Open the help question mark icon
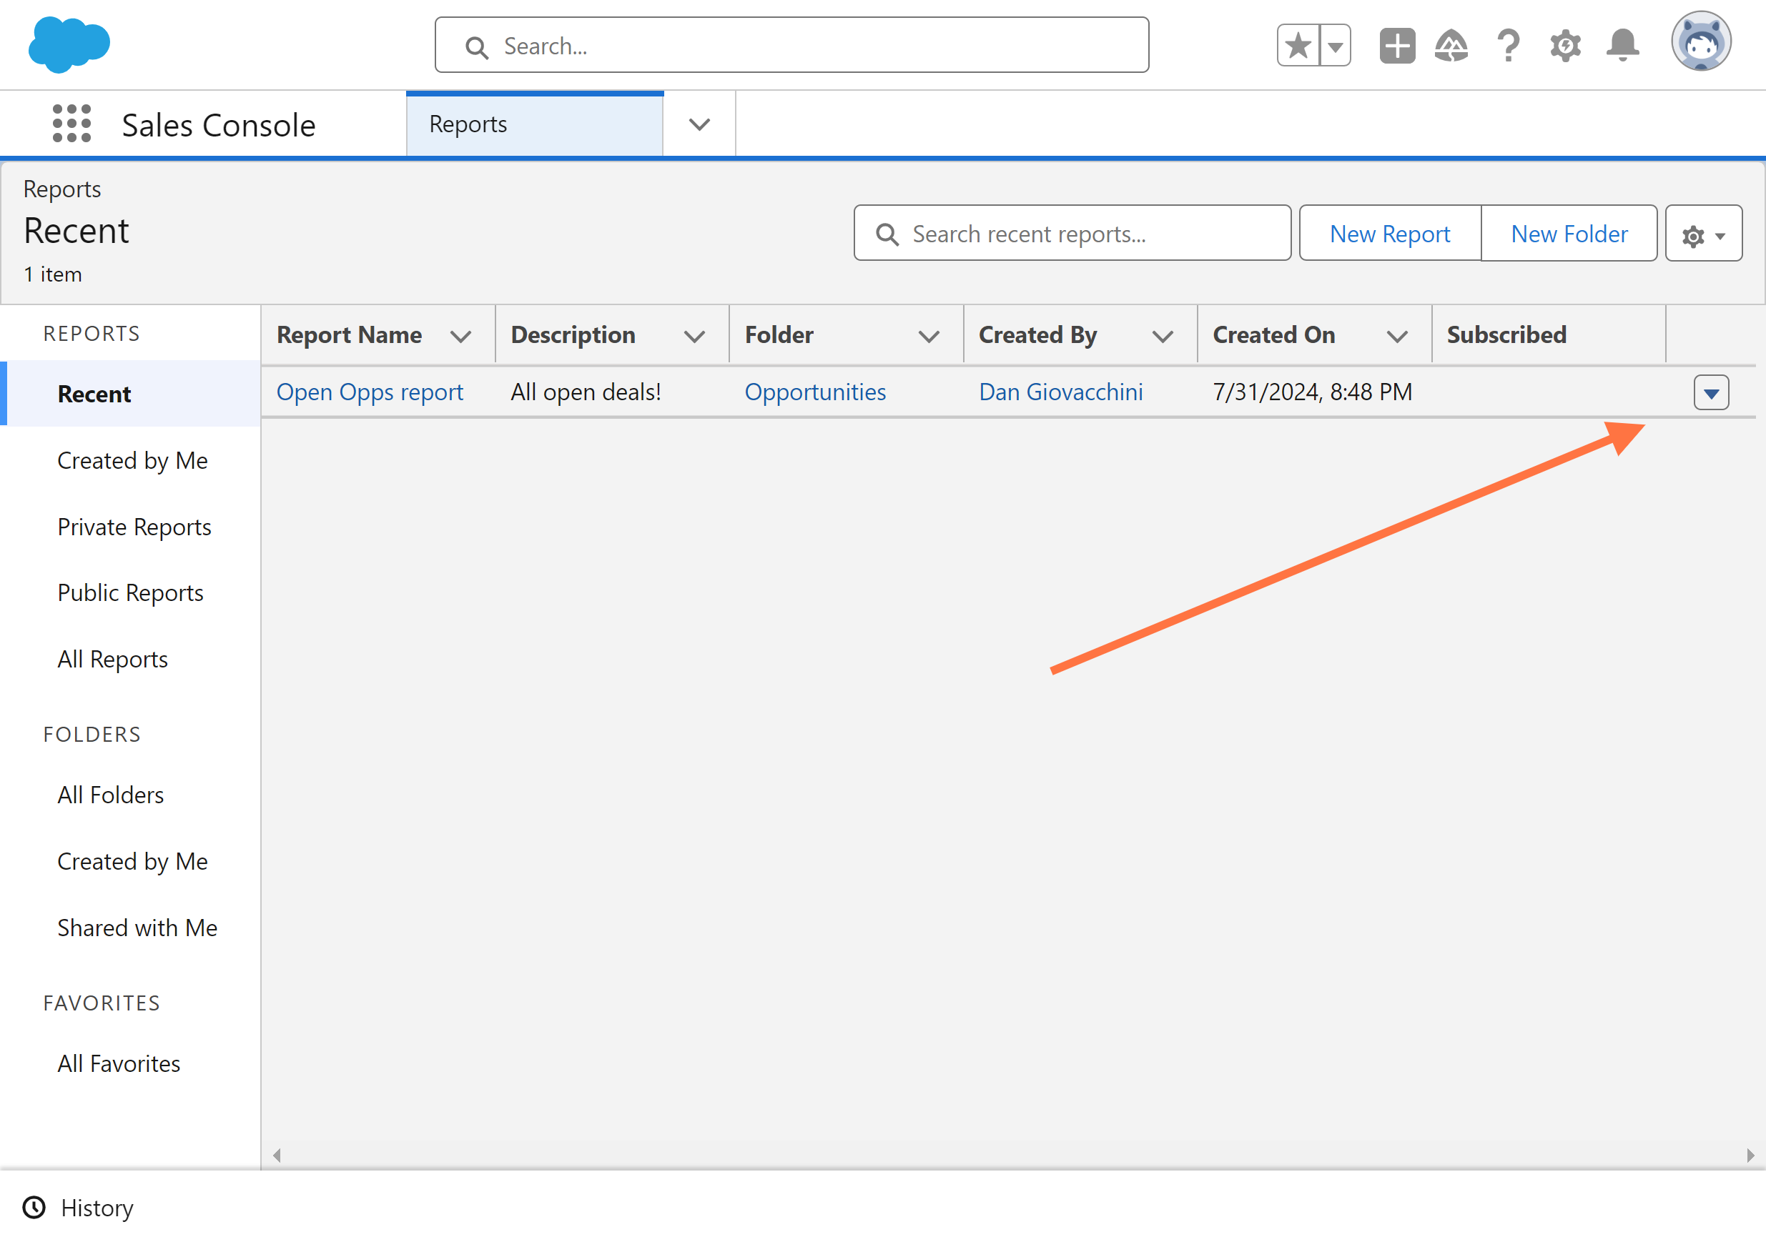The width and height of the screenshot is (1766, 1242). [1509, 45]
